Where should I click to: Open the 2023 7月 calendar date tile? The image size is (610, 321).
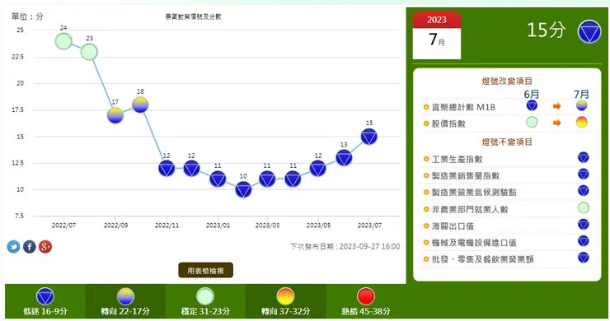click(x=437, y=35)
